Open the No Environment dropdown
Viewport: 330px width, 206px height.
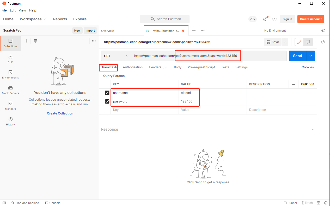tap(289, 31)
